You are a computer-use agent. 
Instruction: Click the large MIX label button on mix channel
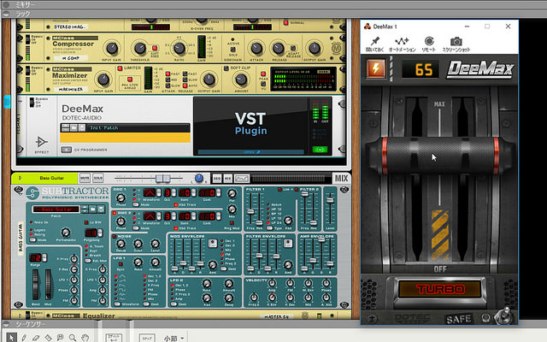[341, 179]
